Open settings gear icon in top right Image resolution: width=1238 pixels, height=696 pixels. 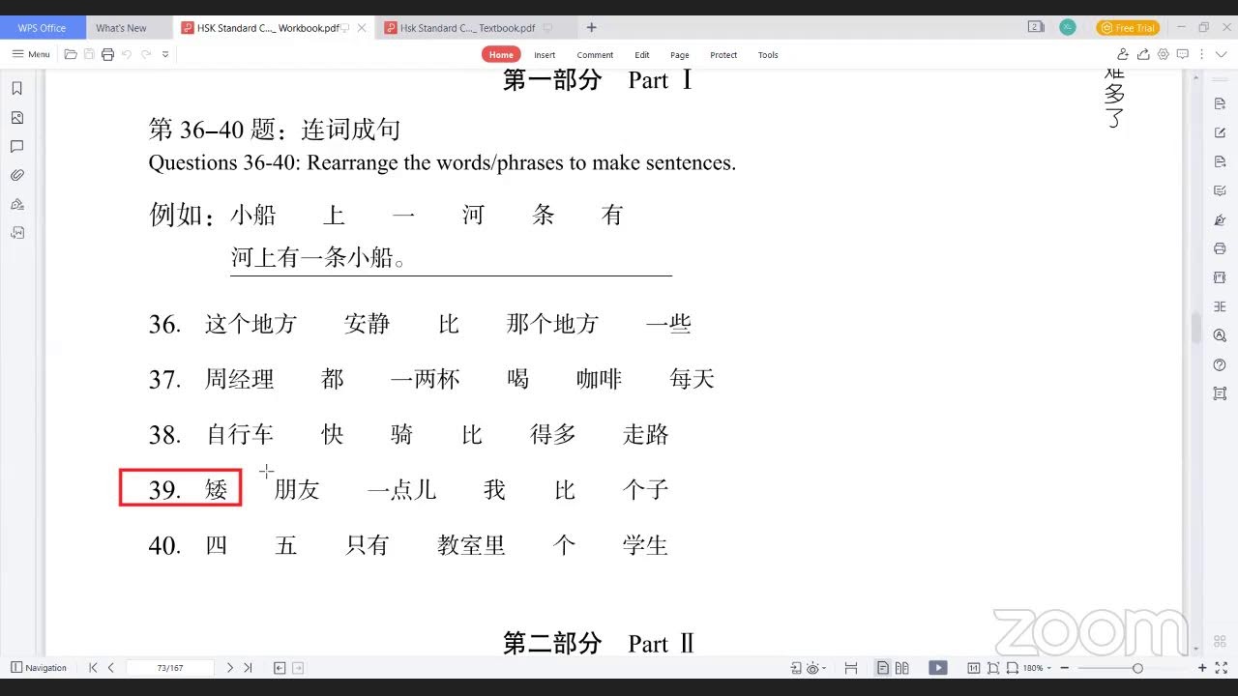1164,54
